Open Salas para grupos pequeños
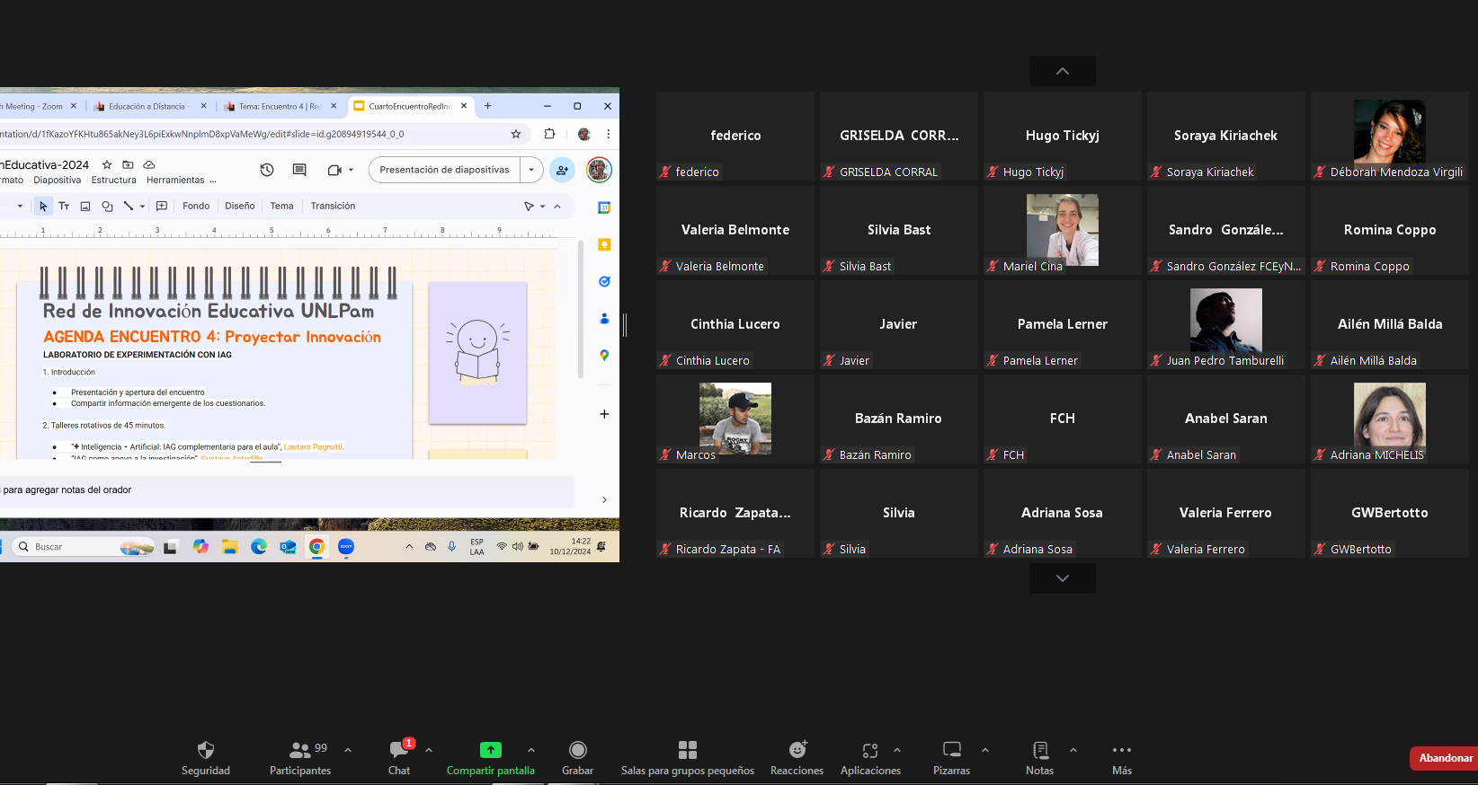The height and width of the screenshot is (785, 1478). [688, 757]
